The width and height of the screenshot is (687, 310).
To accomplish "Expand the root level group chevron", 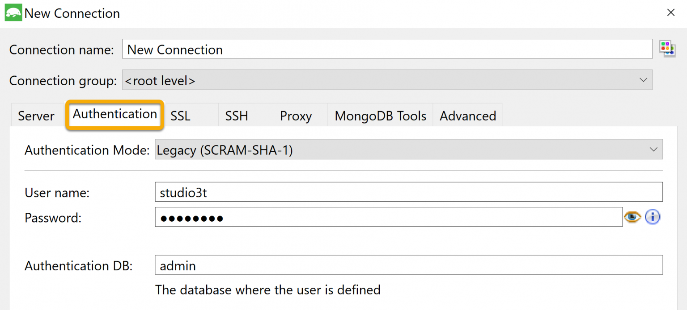I will pyautogui.click(x=643, y=80).
